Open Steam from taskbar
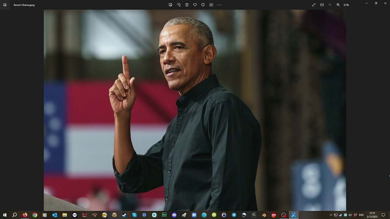Viewport: 390px width, 219px height. 124,215
